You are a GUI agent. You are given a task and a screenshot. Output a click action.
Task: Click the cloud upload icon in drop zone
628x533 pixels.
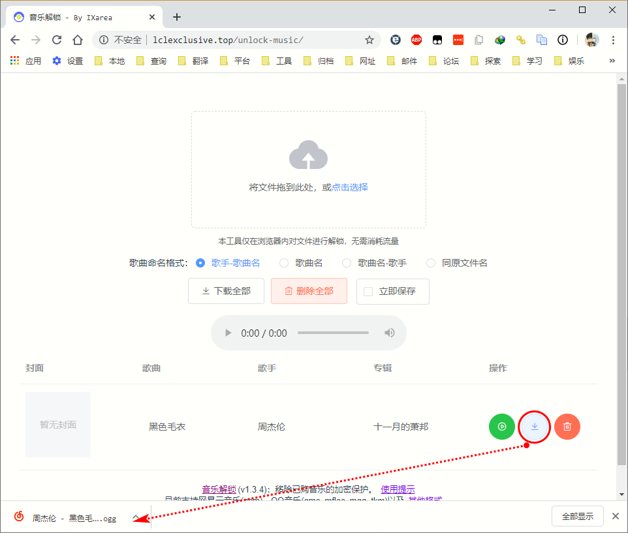click(308, 155)
